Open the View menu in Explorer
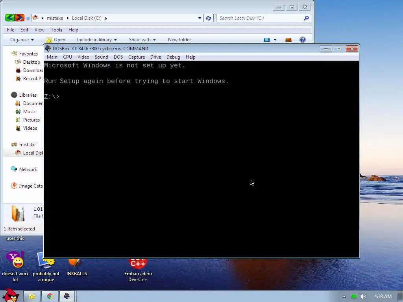Image resolution: width=403 pixels, height=302 pixels. (x=39, y=30)
